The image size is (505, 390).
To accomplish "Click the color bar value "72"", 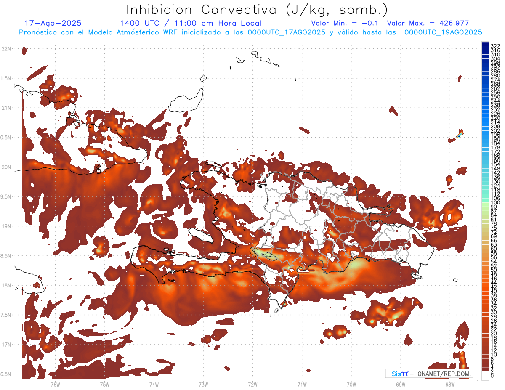I will coord(494,232).
